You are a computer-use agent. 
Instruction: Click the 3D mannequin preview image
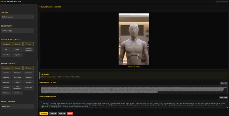(x=134, y=39)
